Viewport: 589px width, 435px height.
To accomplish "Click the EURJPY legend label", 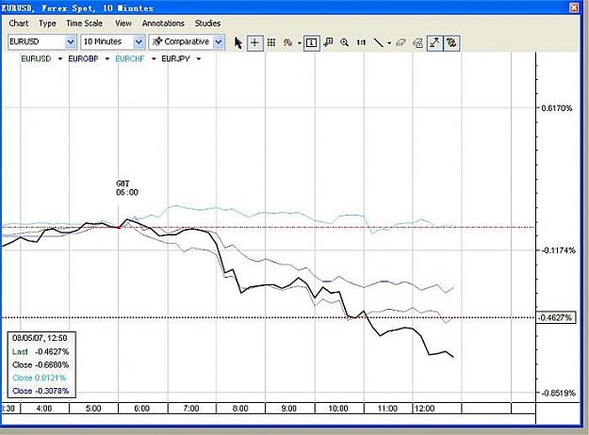I will tap(176, 59).
